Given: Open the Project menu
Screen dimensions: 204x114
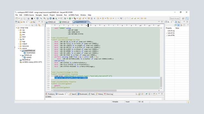Looking at the screenshot, I should tap(52, 15).
